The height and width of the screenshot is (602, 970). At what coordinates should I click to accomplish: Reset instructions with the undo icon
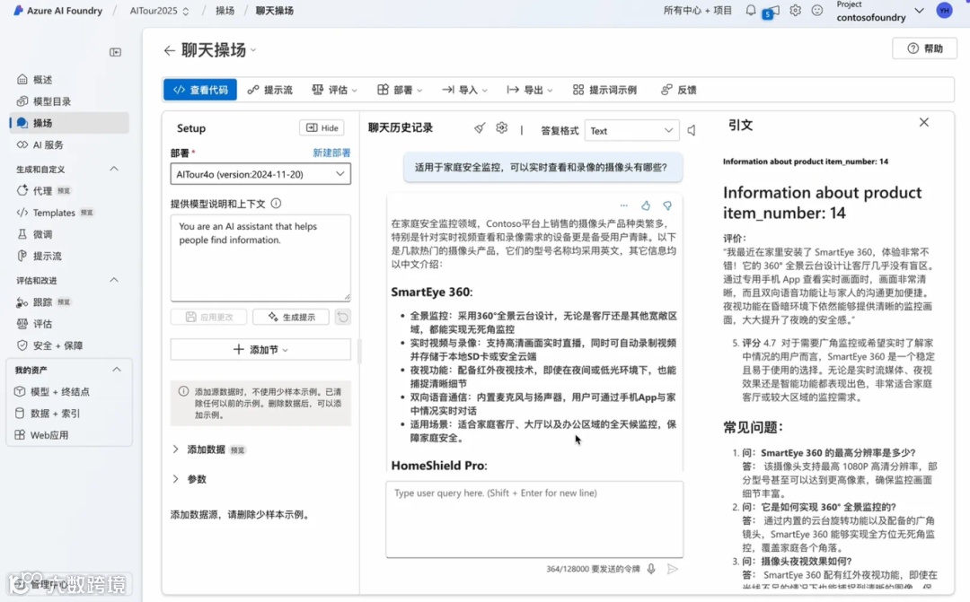[343, 317]
